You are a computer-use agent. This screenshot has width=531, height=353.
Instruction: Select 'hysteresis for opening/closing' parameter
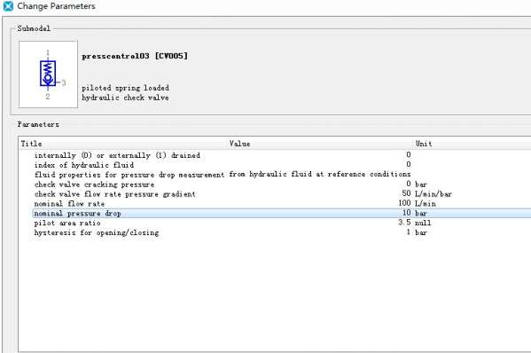[97, 232]
